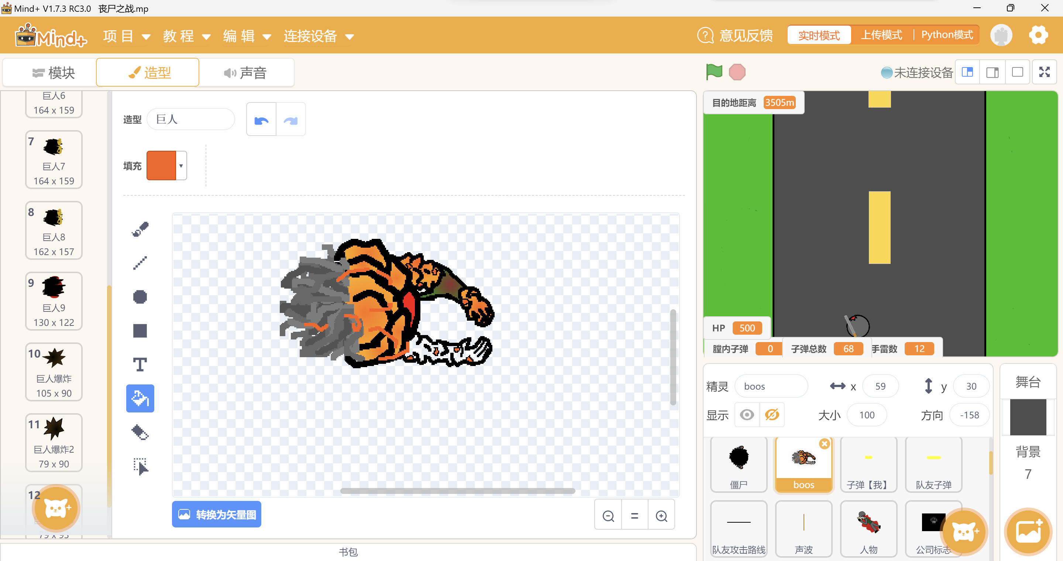This screenshot has width=1063, height=561.
Task: Add a new sprite with cat button
Action: [964, 531]
